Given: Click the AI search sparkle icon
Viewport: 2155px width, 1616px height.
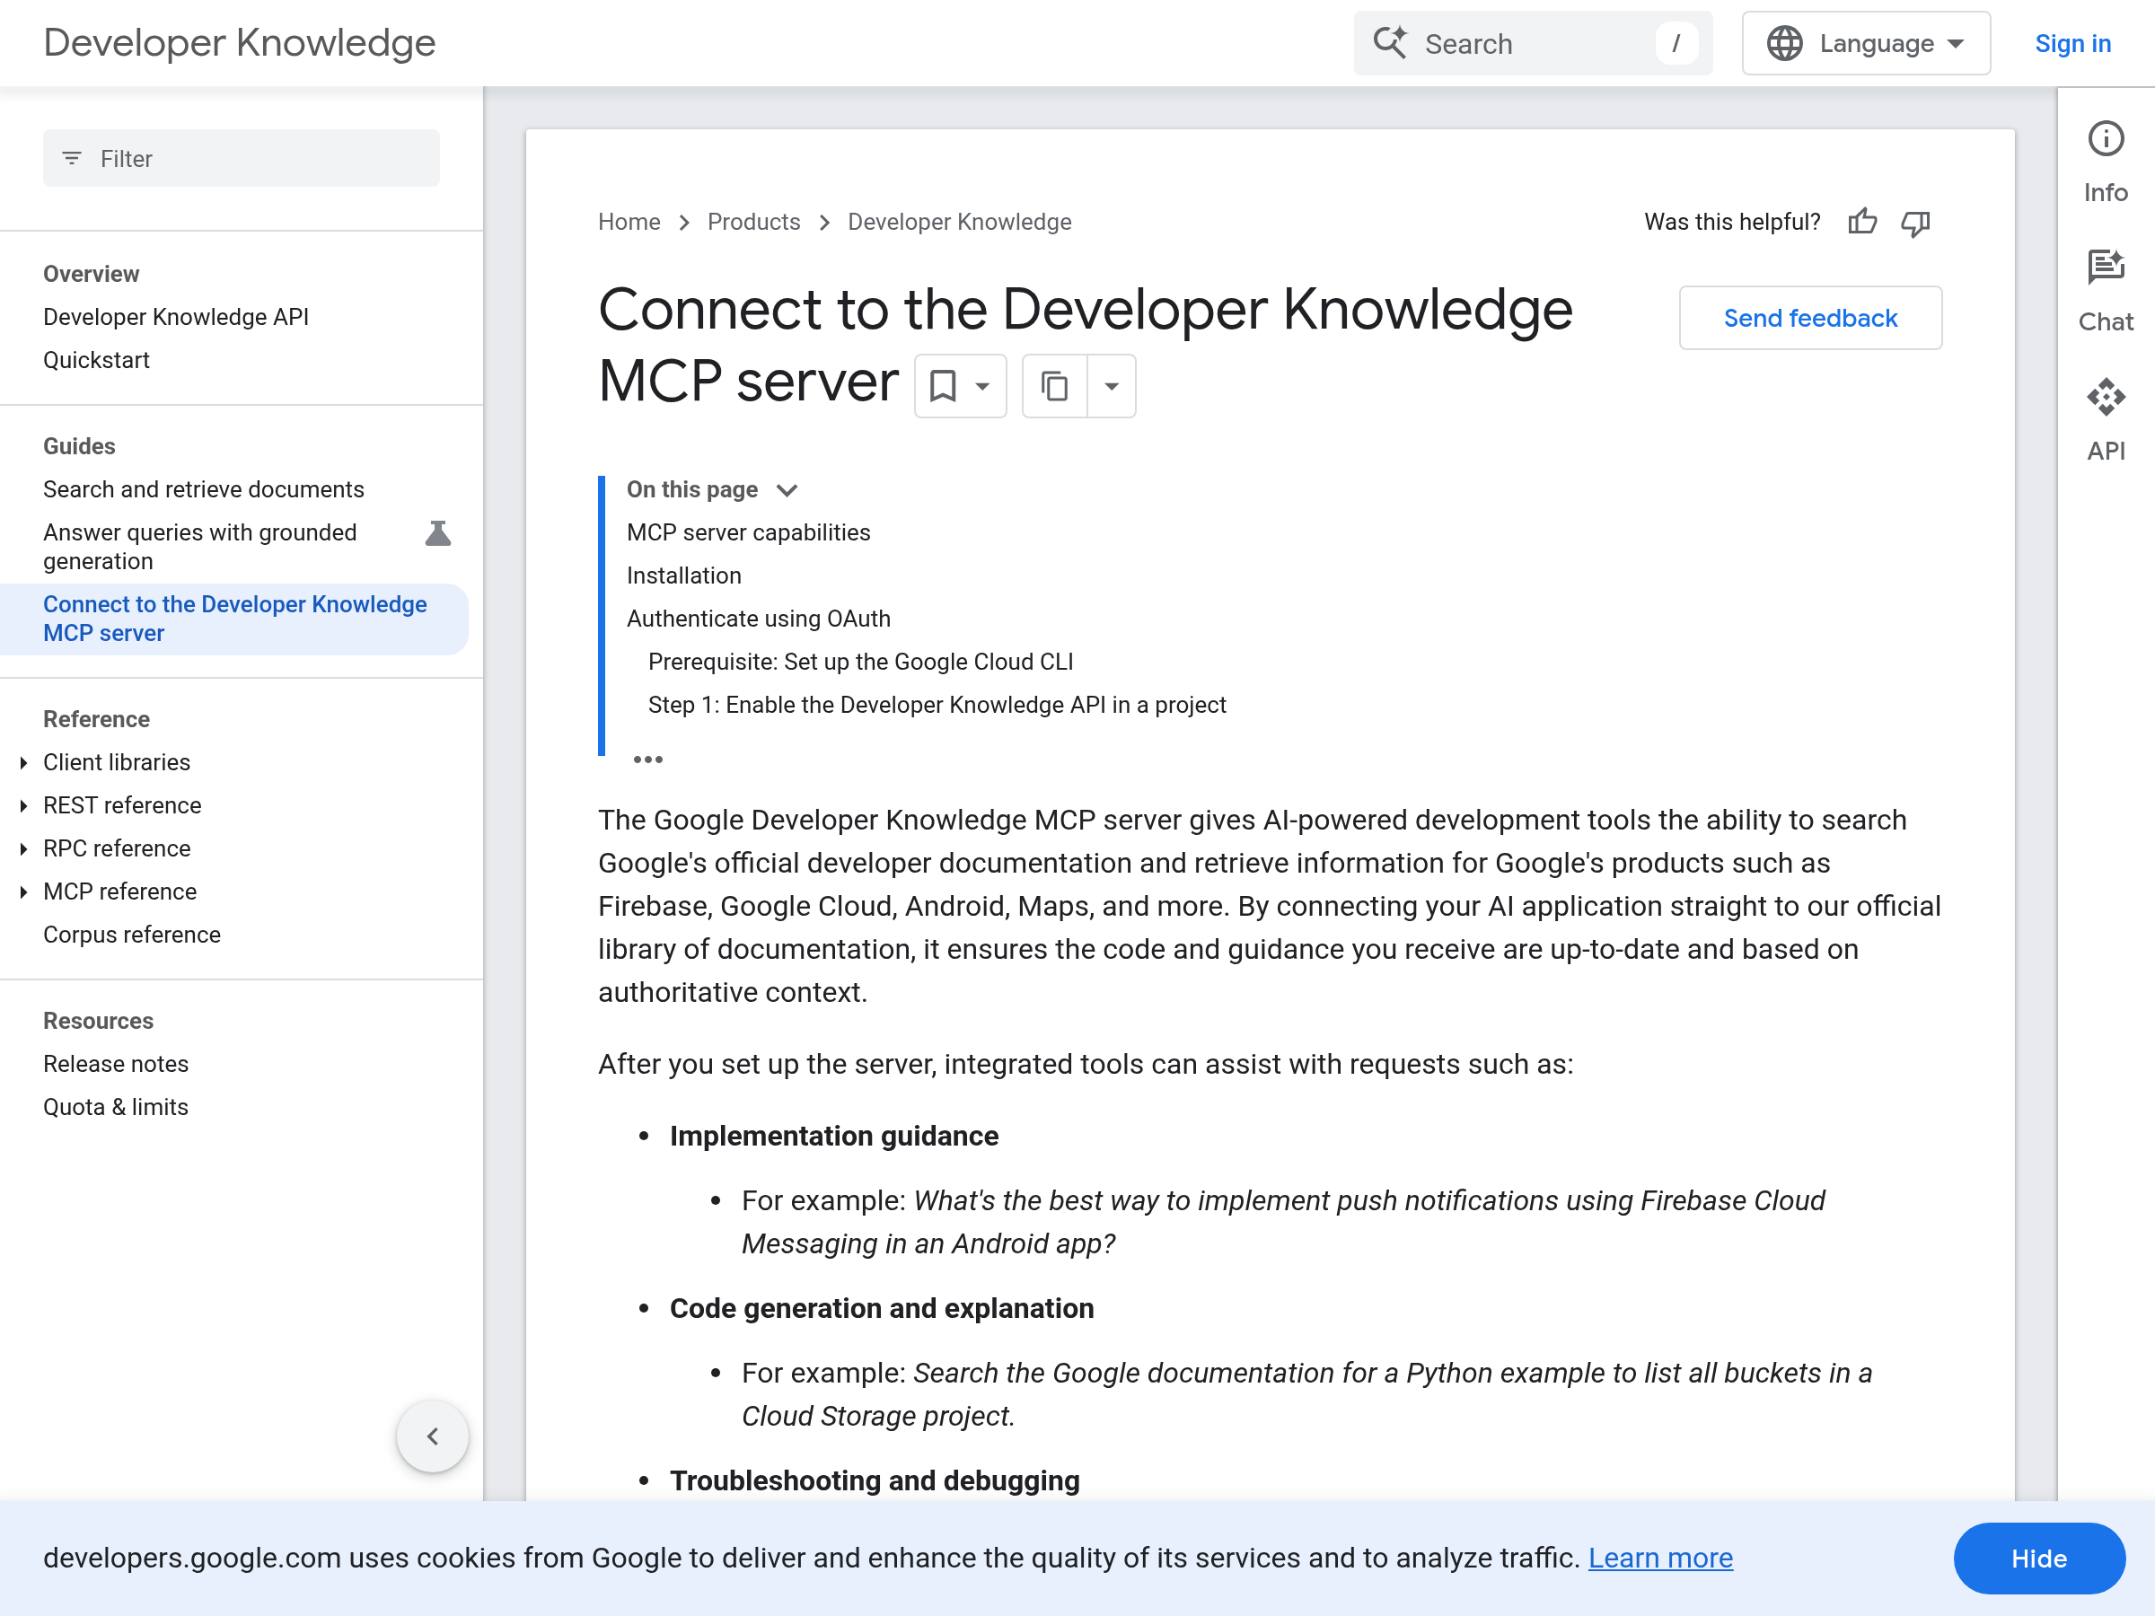Looking at the screenshot, I should pyautogui.click(x=1390, y=43).
